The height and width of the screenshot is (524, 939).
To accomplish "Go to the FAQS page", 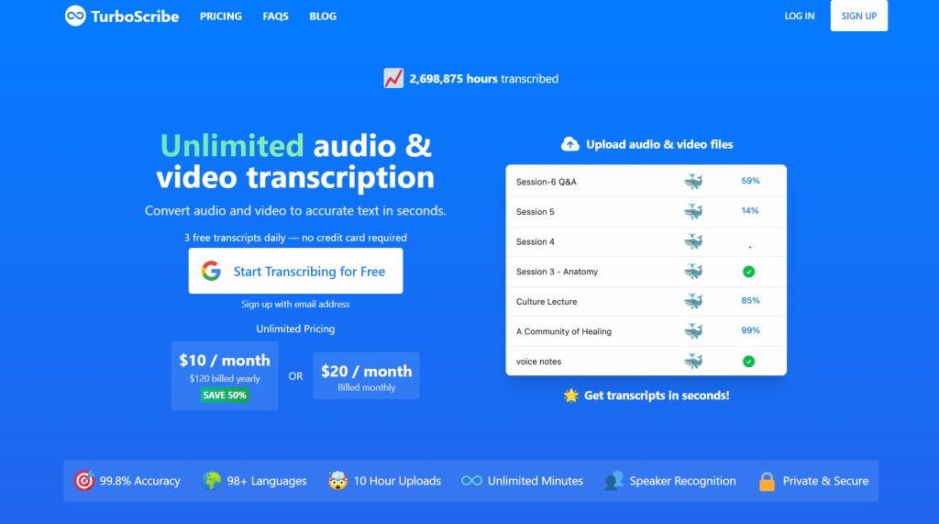I will coord(275,17).
